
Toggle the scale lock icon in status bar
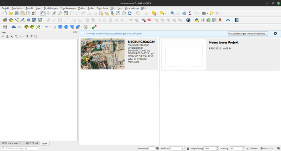[188, 149]
